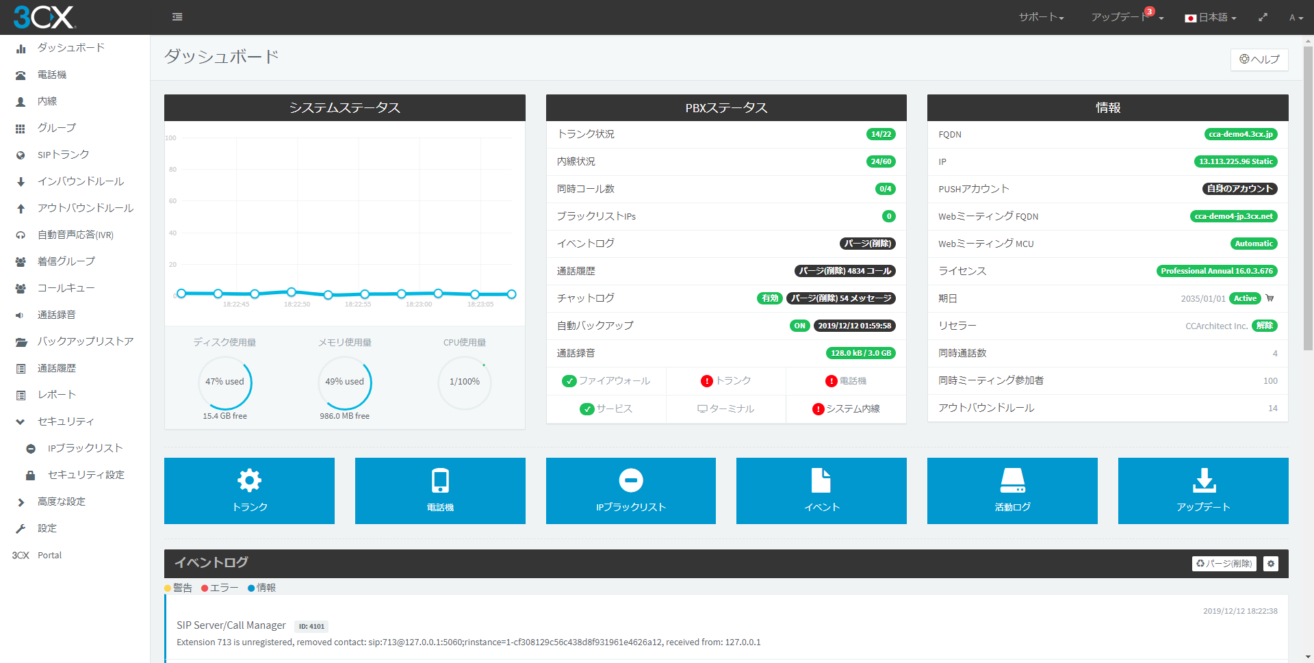
Task: Toggle the 有効 switch for チャットログ
Action: 769,298
